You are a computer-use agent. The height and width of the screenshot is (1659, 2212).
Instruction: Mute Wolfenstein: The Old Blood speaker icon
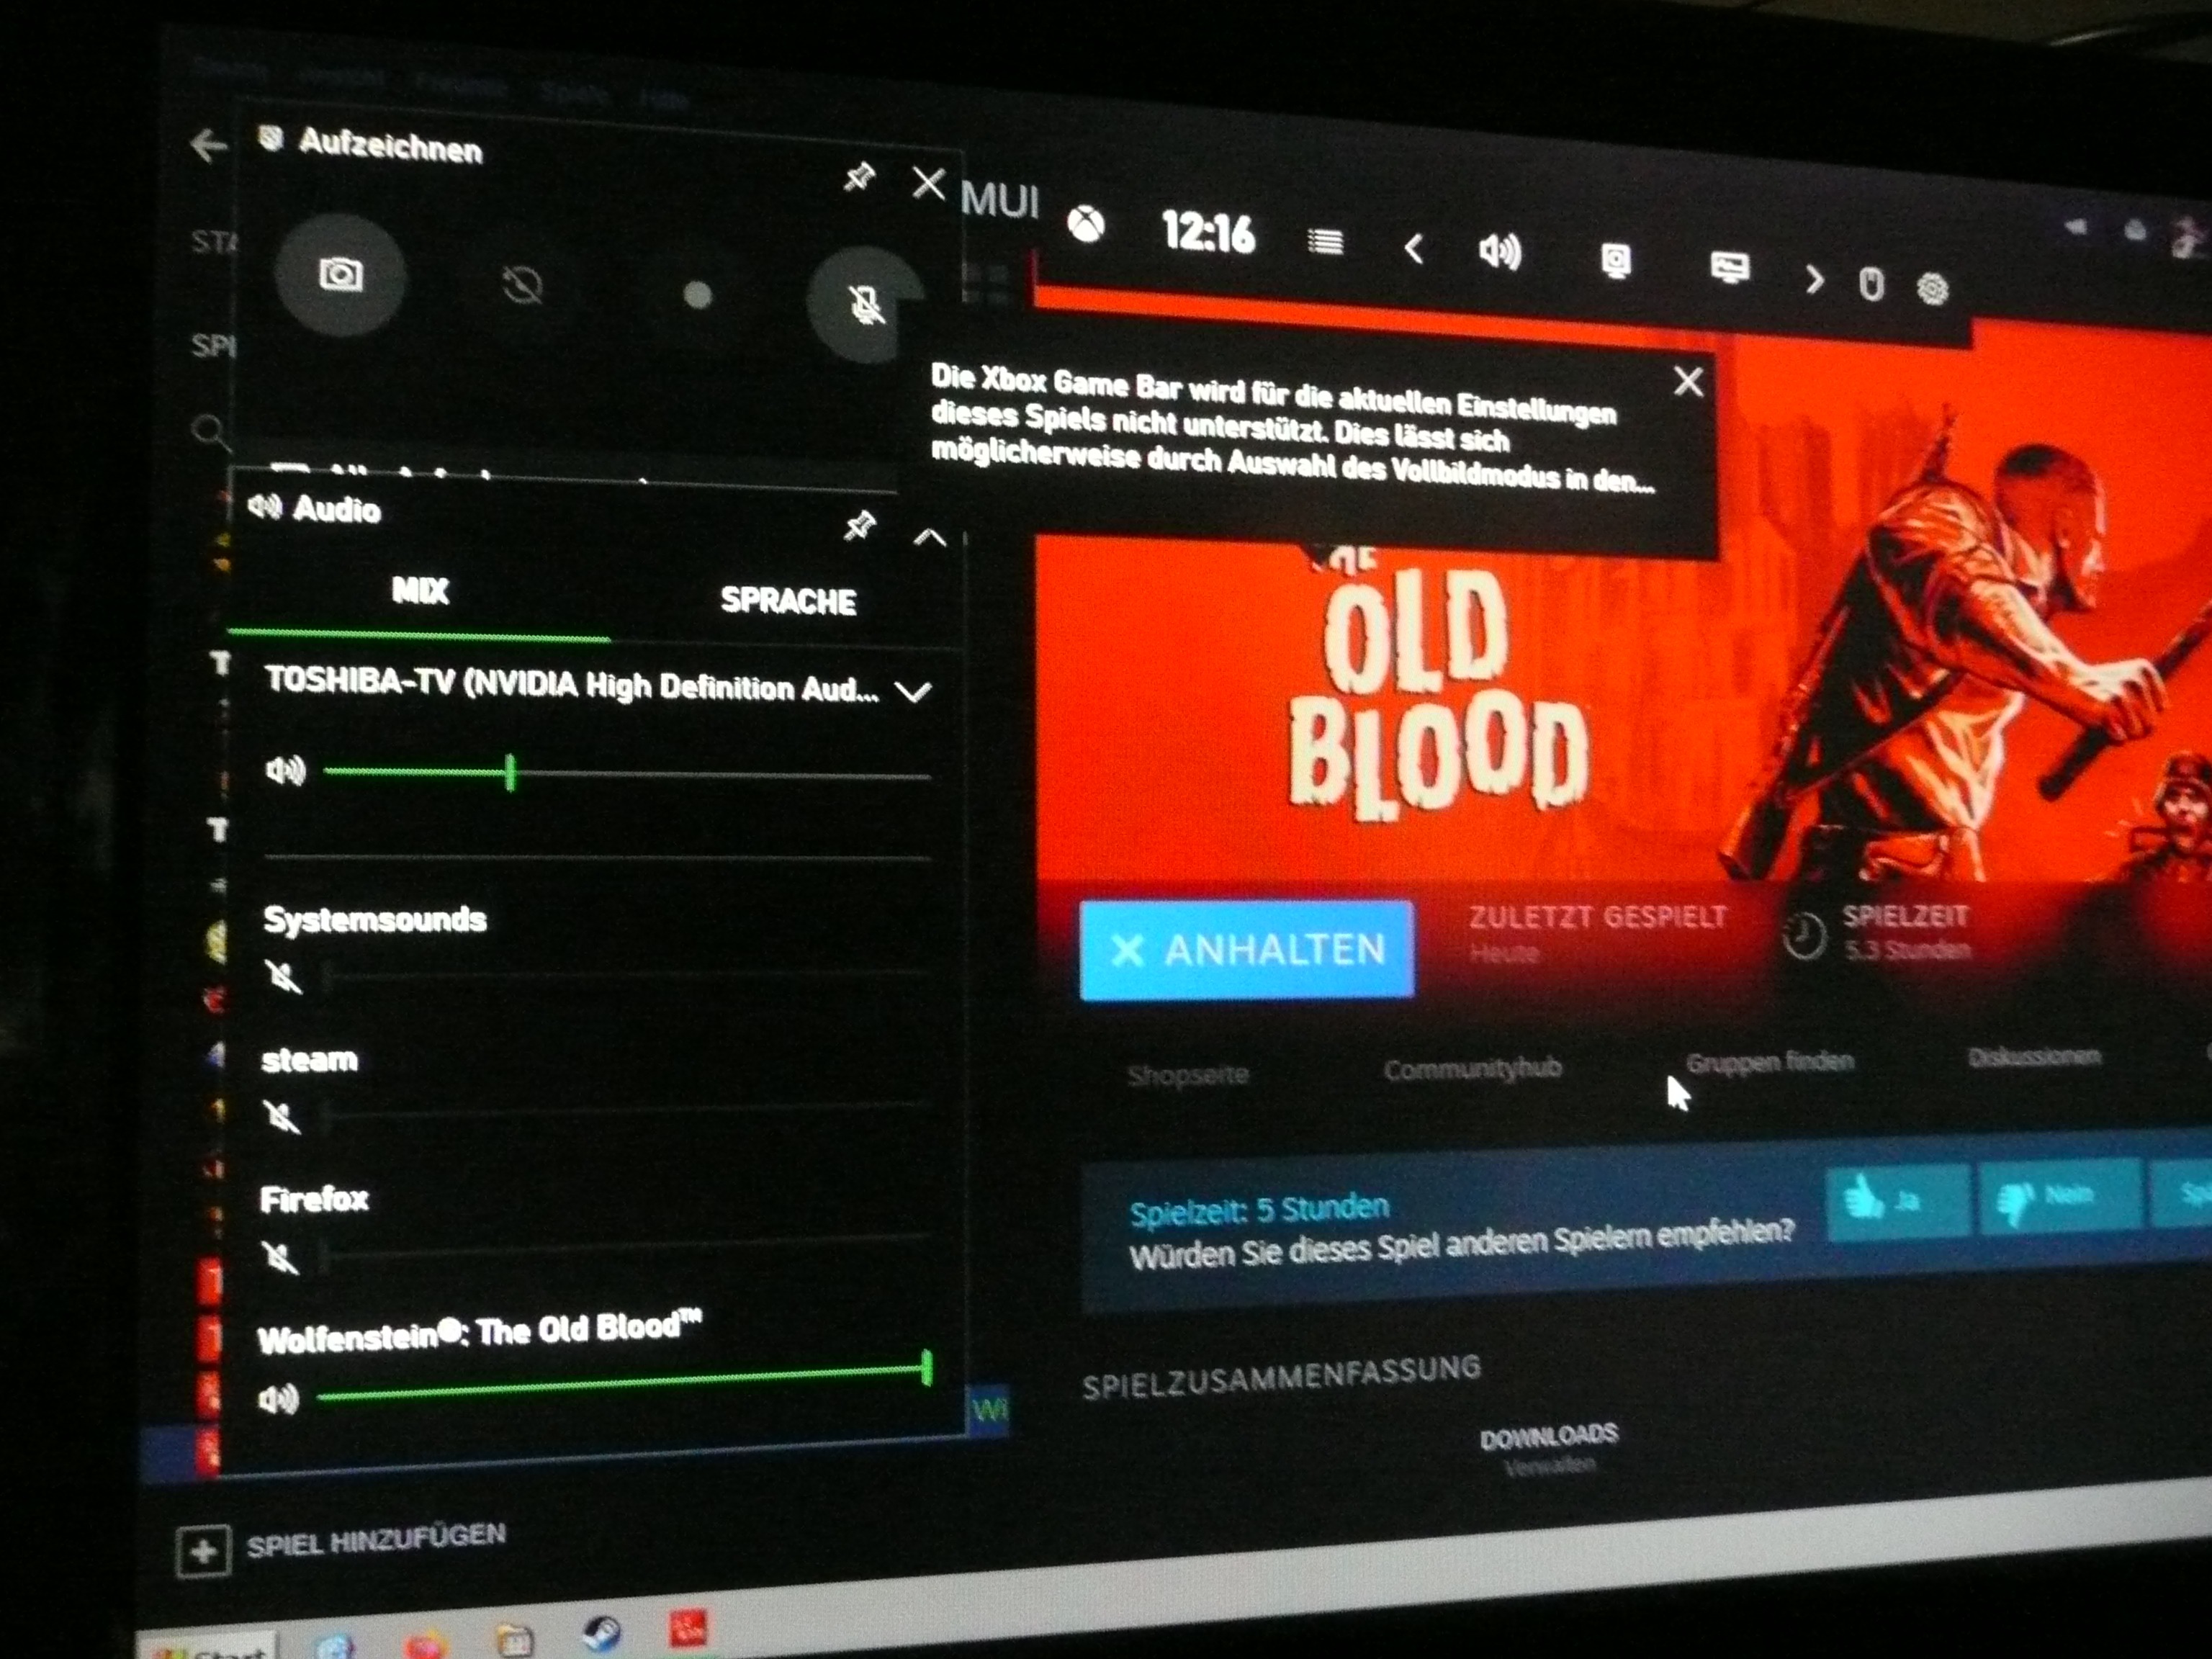click(x=279, y=1398)
